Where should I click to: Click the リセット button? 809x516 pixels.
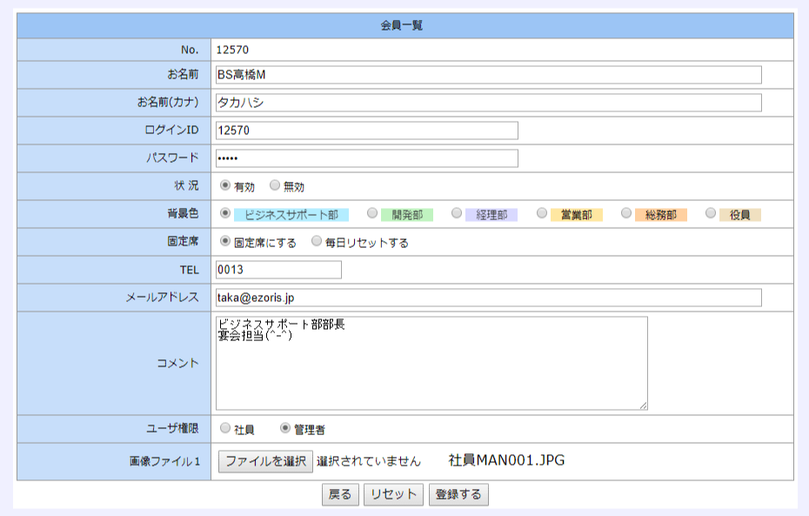(394, 494)
